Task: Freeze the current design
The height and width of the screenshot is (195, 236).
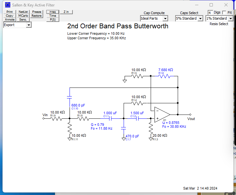Action: pyautogui.click(x=37, y=12)
